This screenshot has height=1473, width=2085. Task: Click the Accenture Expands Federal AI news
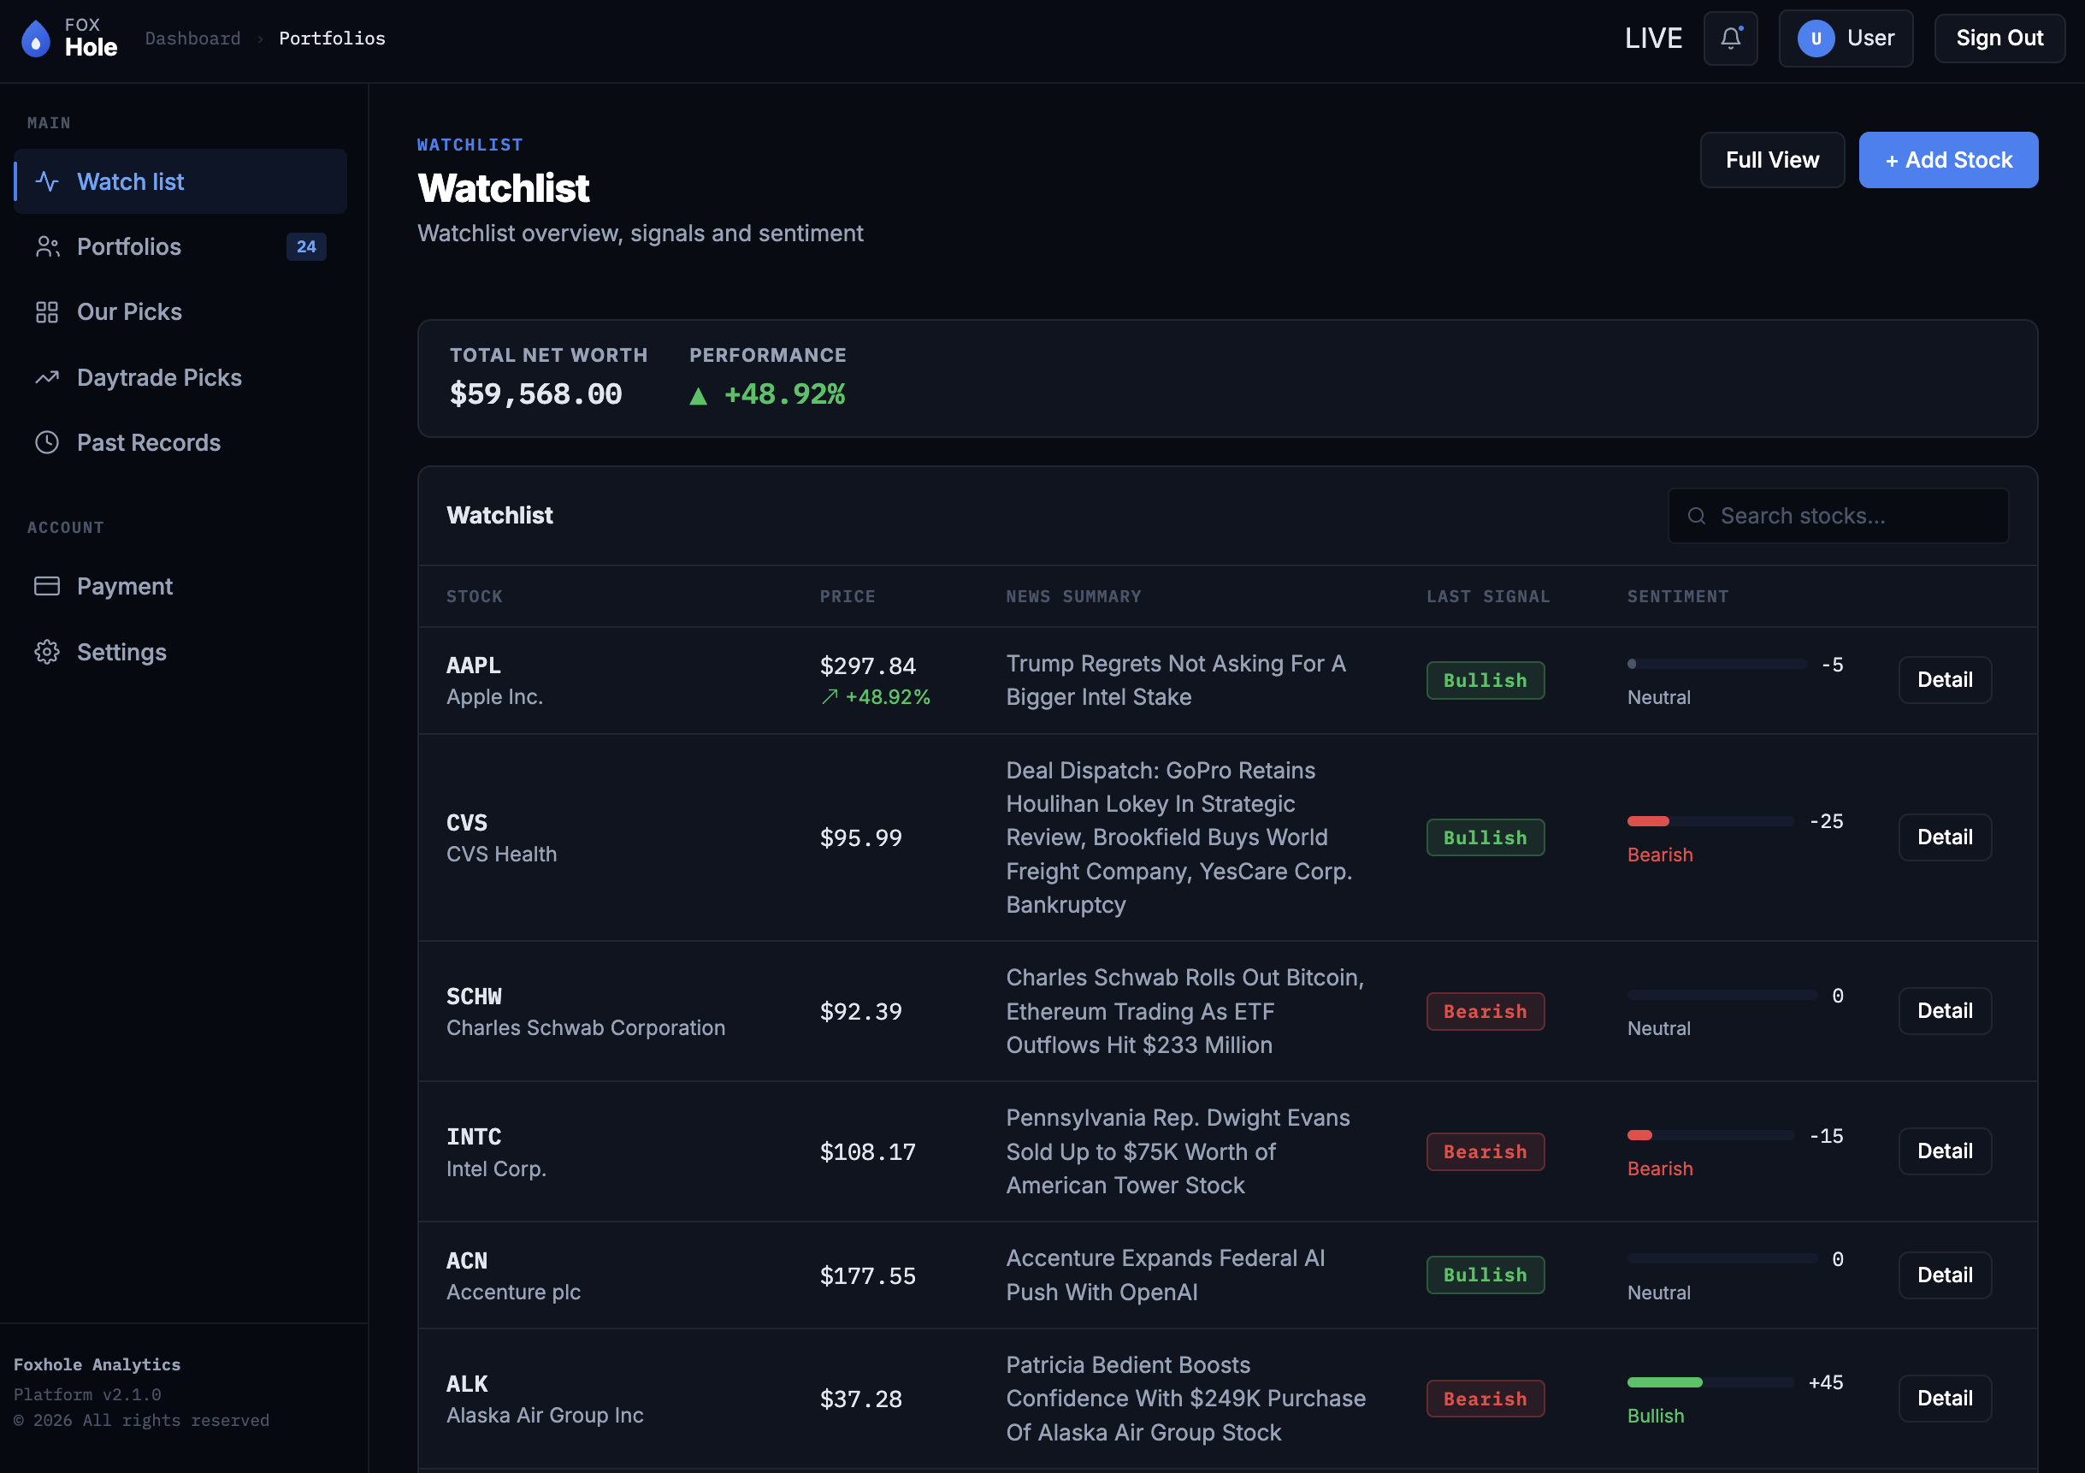(x=1165, y=1275)
